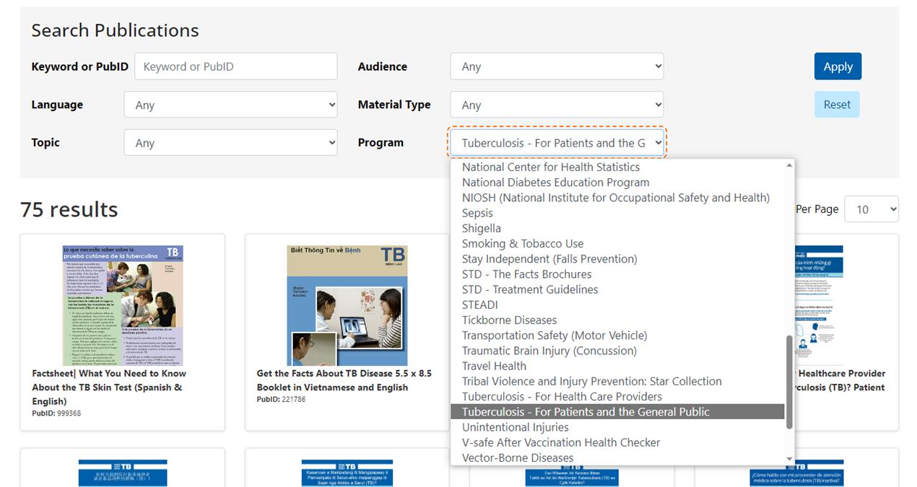Select Tribal Violence and Injury Prevention option
Image resolution: width=917 pixels, height=487 pixels.
[617, 381]
